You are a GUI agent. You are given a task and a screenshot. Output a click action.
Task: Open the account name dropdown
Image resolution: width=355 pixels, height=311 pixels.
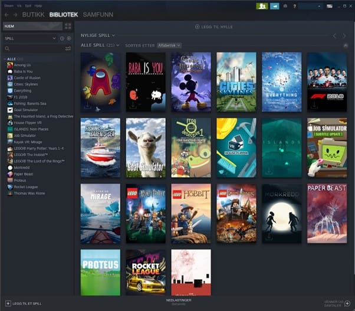pyautogui.click(x=310, y=6)
